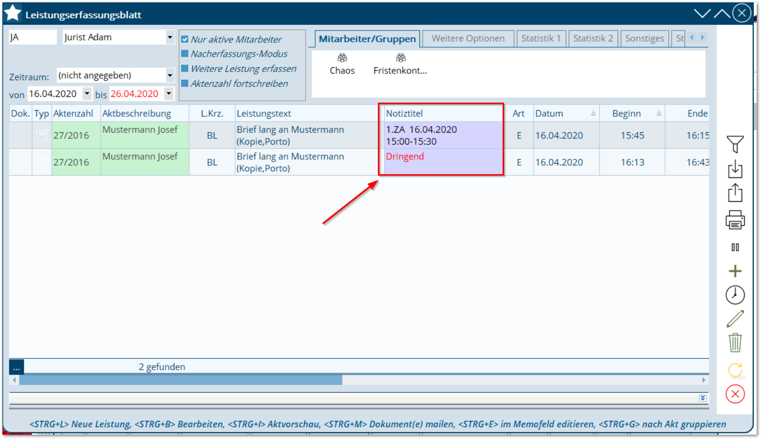Open the Sonstiges tab

[644, 39]
